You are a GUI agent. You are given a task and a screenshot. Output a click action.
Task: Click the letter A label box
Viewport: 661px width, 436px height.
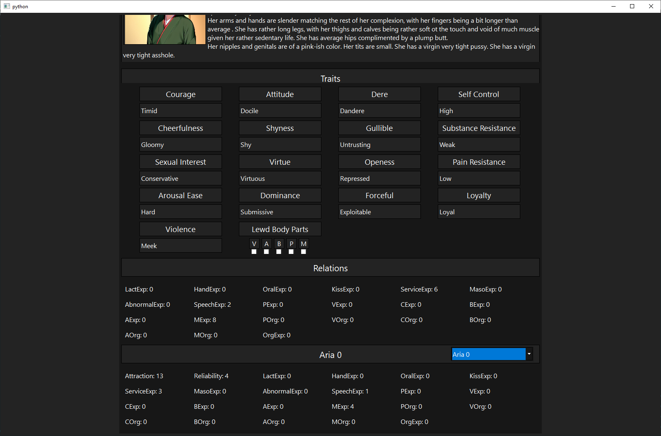[x=267, y=244]
